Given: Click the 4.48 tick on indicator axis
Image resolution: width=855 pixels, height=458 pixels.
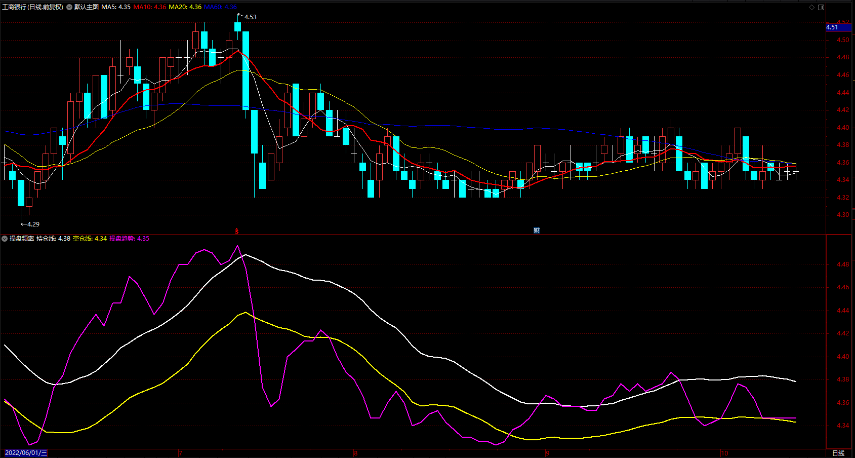Looking at the screenshot, I should pyautogui.click(x=843, y=264).
